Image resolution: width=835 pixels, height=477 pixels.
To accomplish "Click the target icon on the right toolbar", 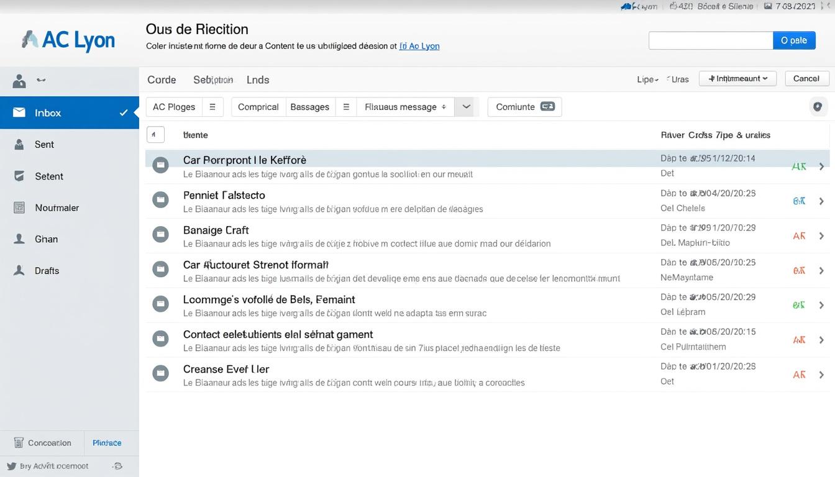I will pyautogui.click(x=818, y=106).
